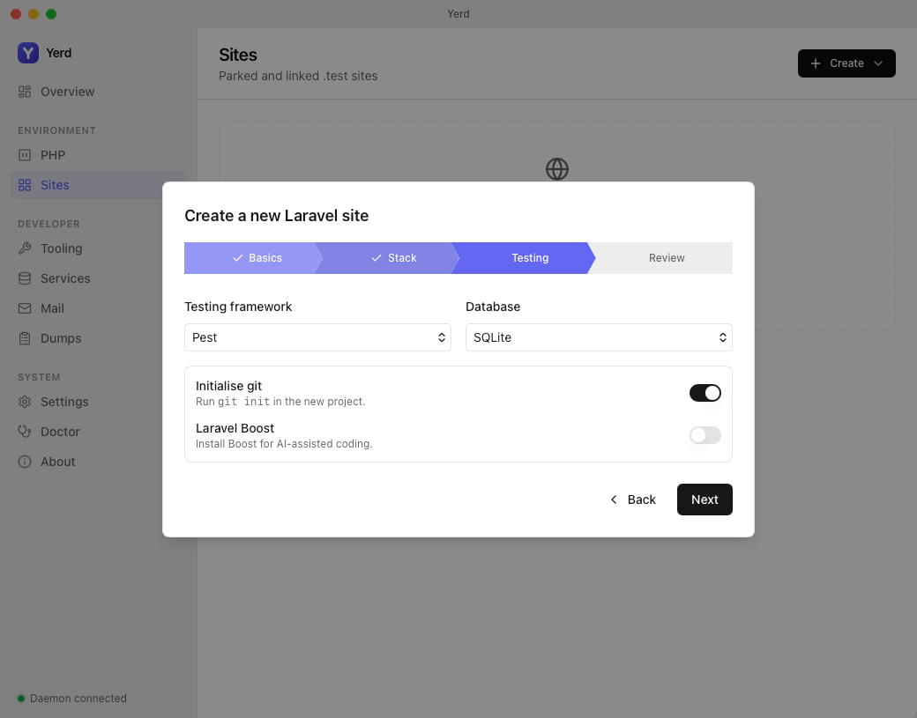This screenshot has width=917, height=718.
Task: Open the Services sidebar section
Action: click(98, 278)
